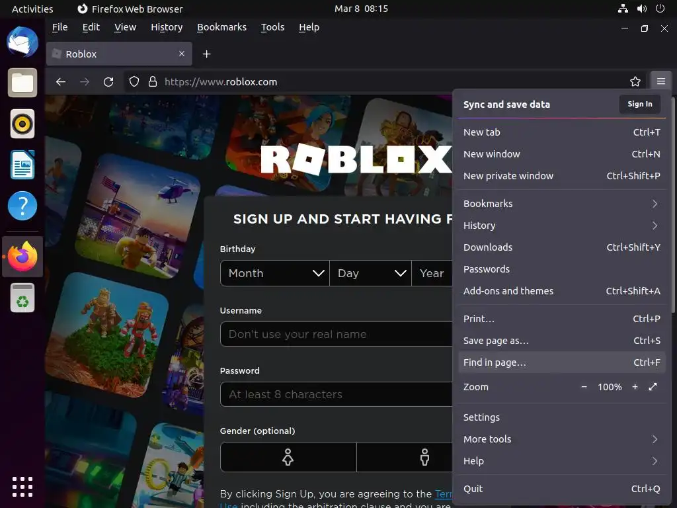Select the female gender icon

pyautogui.click(x=288, y=457)
